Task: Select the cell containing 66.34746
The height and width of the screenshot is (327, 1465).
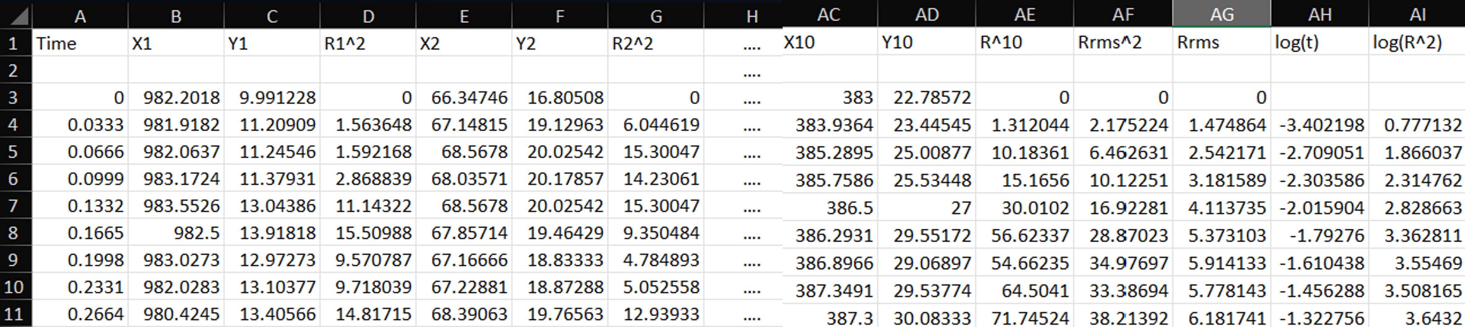Action: 464,97
